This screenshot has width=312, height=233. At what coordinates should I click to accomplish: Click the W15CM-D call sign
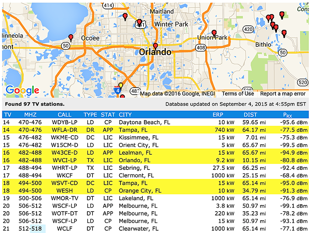point(64,145)
